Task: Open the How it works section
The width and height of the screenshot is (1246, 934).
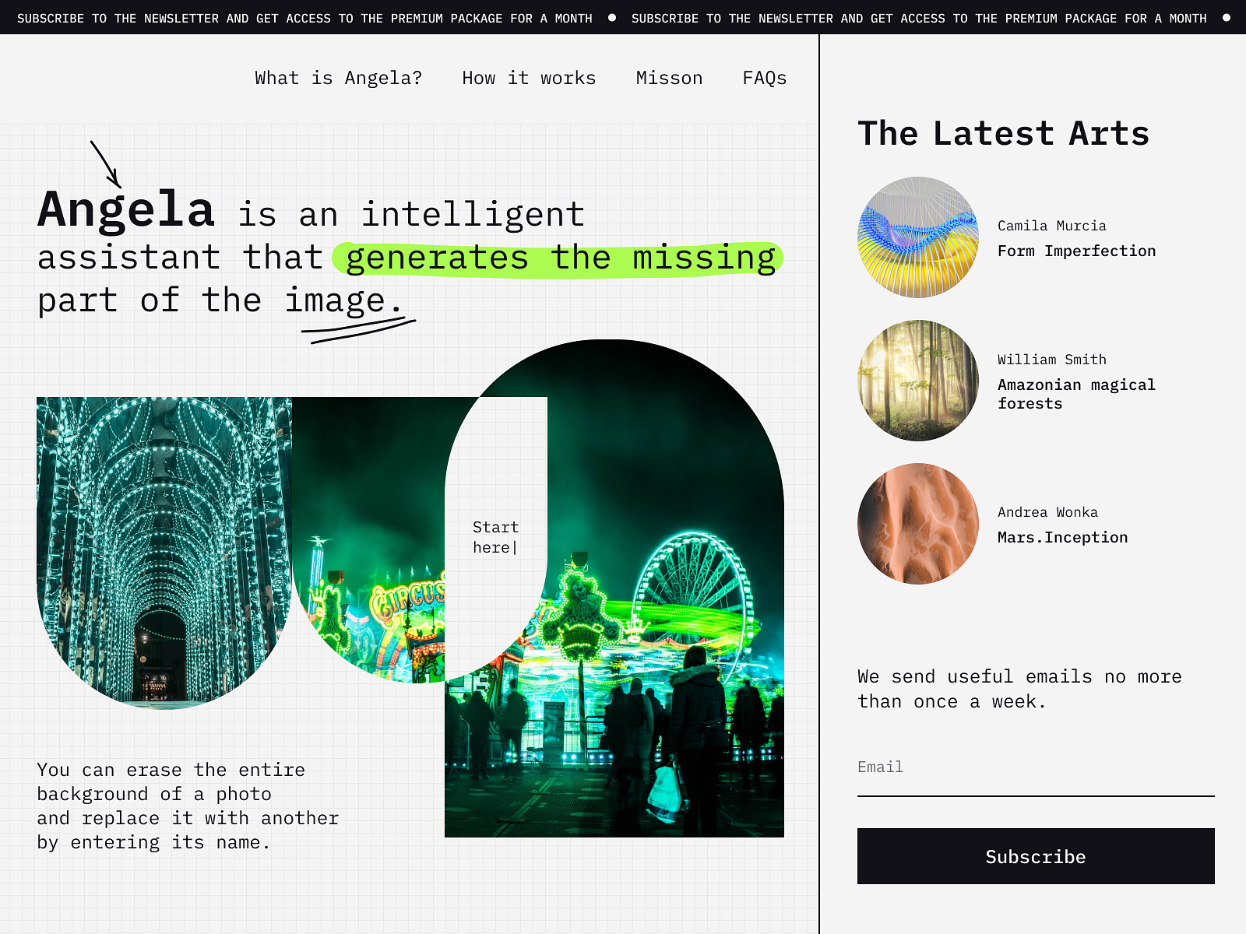Action: [528, 78]
